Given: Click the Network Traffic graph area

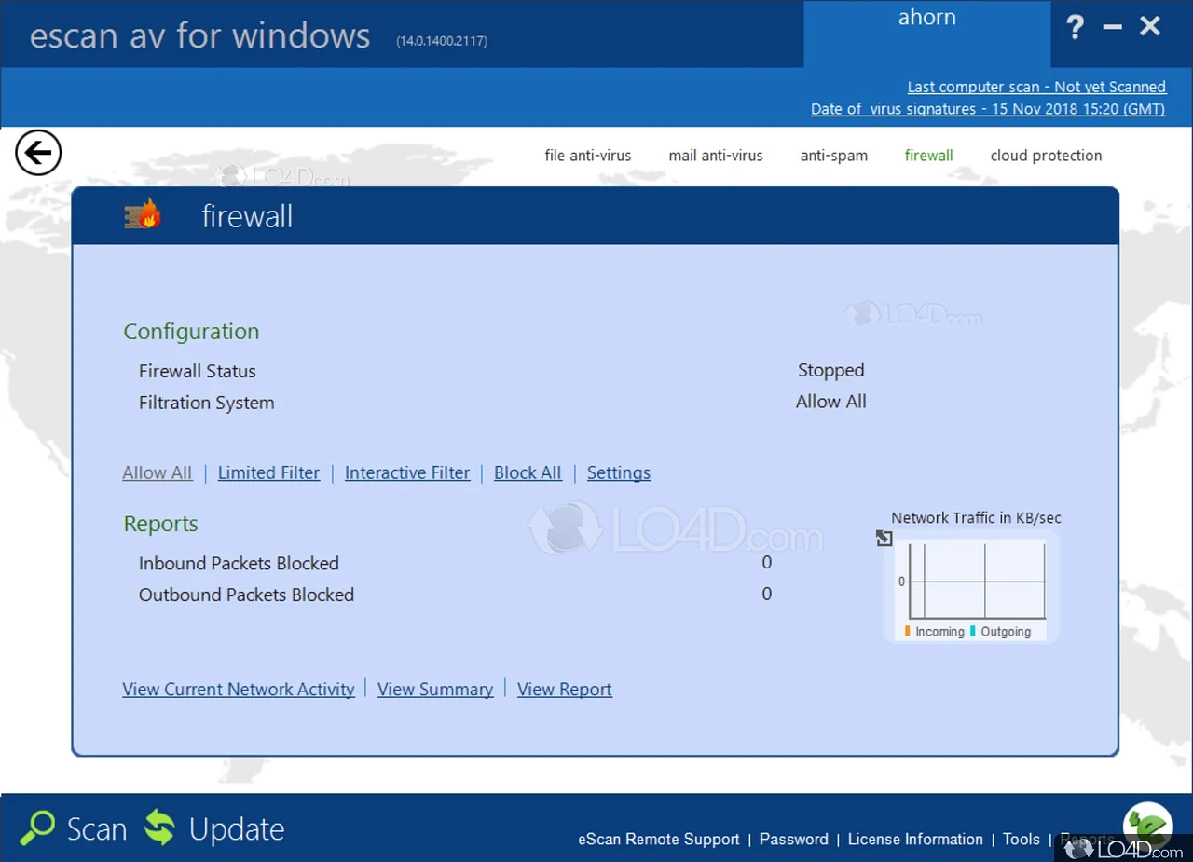Looking at the screenshot, I should (x=971, y=587).
